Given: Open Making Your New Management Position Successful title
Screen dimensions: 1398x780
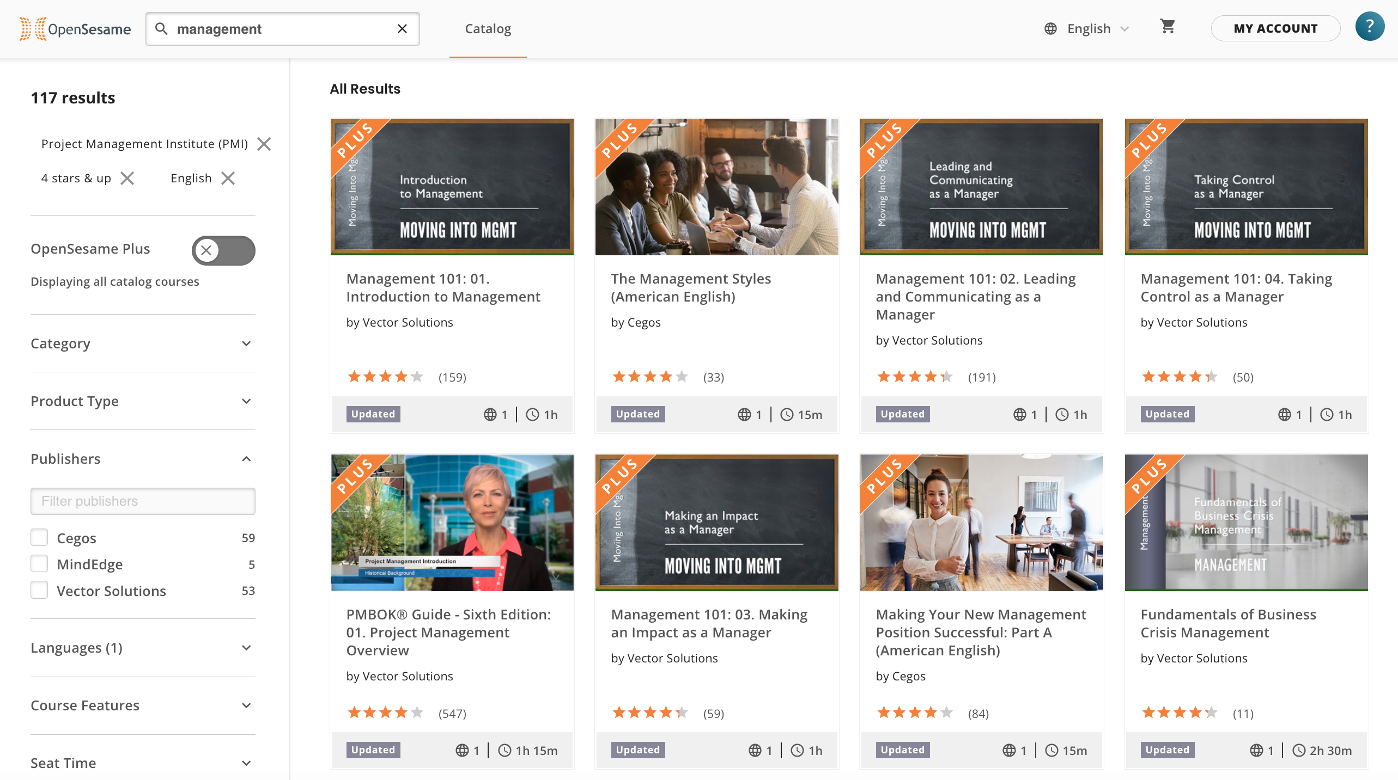Looking at the screenshot, I should [981, 632].
